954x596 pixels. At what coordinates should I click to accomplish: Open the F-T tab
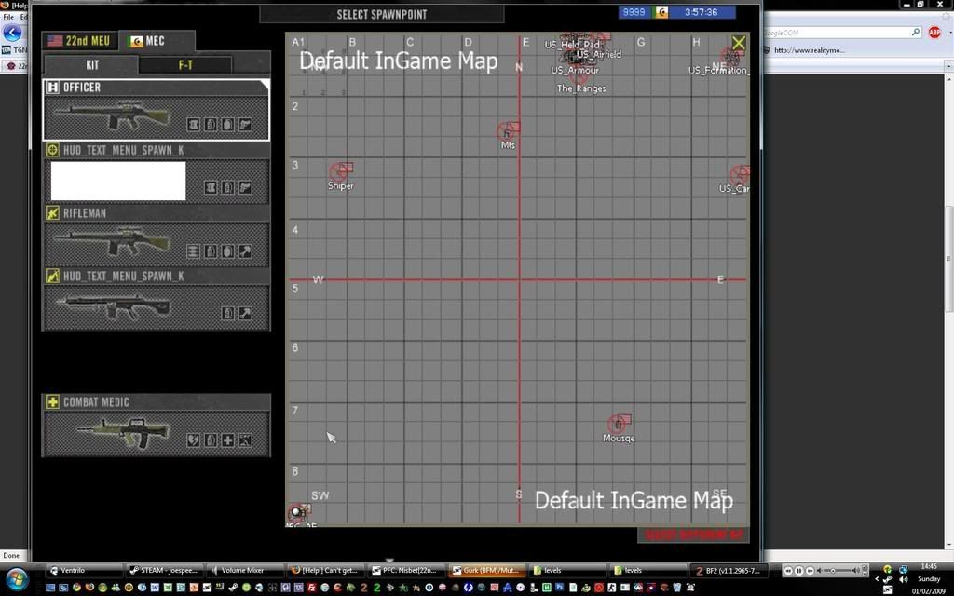(x=185, y=65)
